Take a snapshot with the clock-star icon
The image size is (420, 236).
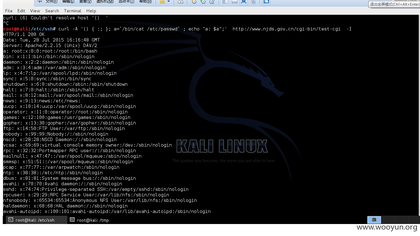pyautogui.click(x=194, y=2)
